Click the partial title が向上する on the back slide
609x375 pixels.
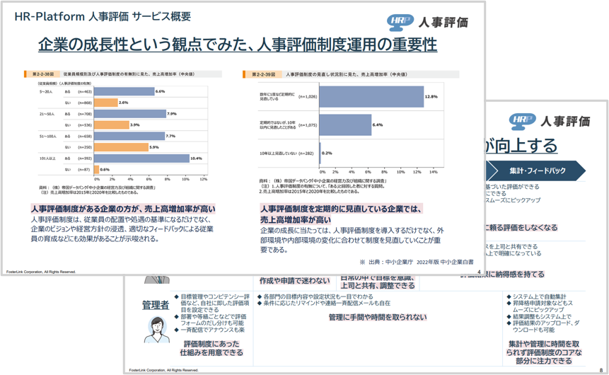click(521, 146)
